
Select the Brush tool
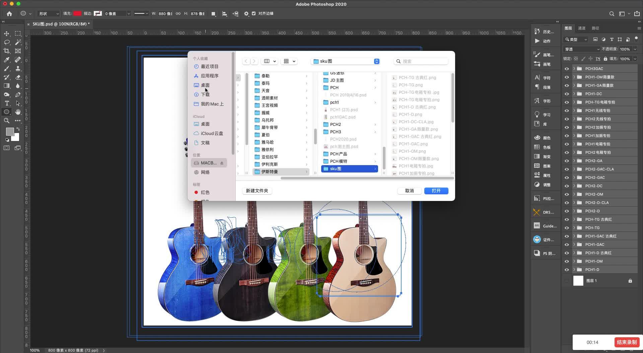(7, 68)
